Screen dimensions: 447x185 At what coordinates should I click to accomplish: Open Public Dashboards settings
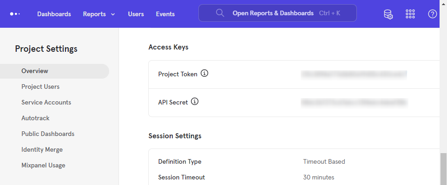(48, 134)
